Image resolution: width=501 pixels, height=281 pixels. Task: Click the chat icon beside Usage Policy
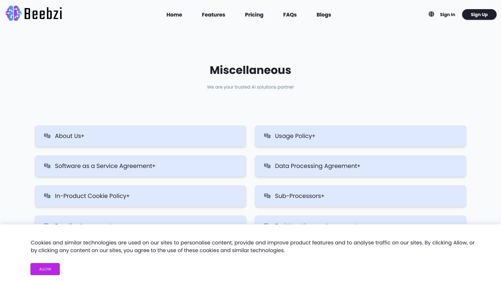(x=267, y=136)
